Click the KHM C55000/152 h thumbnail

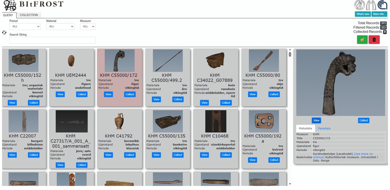pyautogui.click(x=24, y=60)
